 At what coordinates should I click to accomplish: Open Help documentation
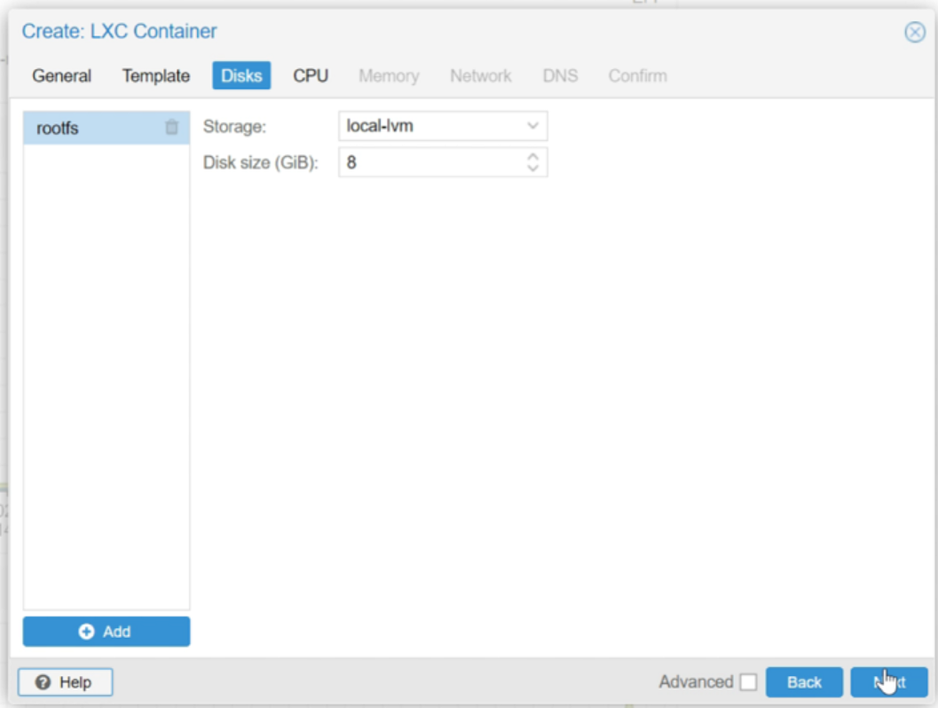pyautogui.click(x=64, y=682)
